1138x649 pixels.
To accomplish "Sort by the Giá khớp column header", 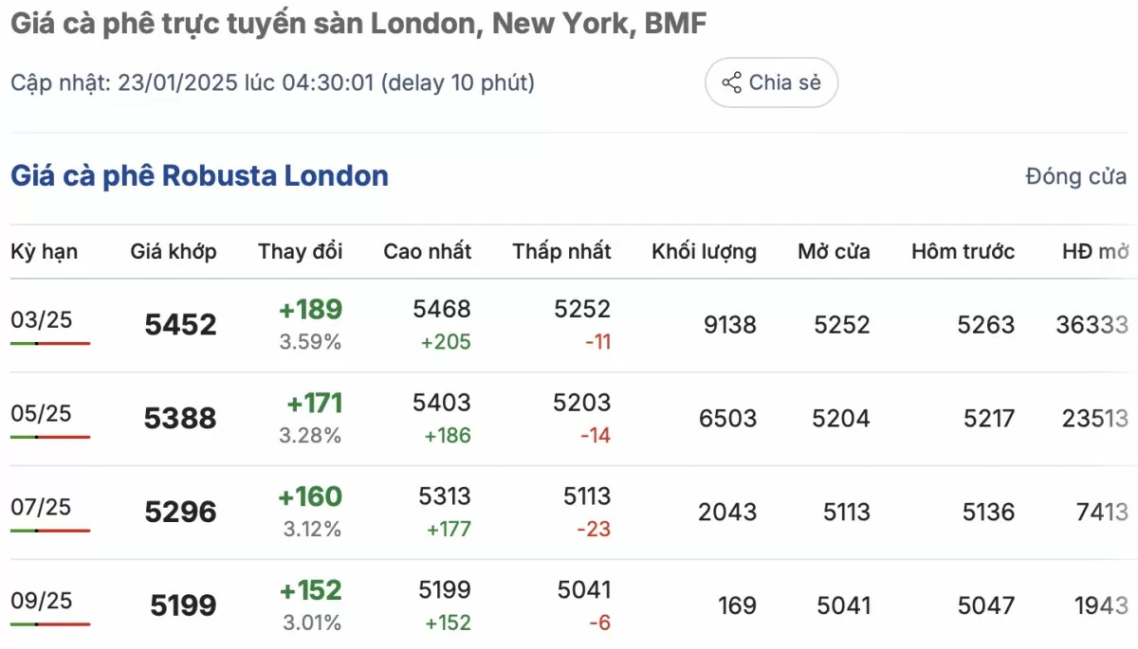I will (174, 251).
